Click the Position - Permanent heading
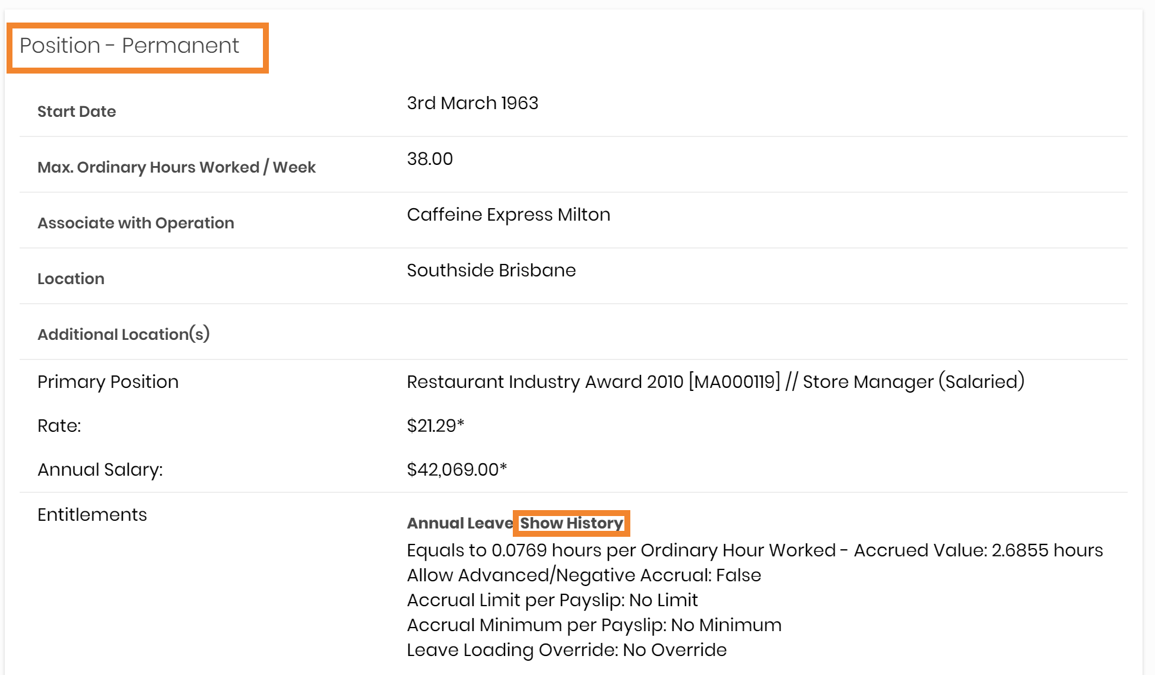 click(x=129, y=46)
